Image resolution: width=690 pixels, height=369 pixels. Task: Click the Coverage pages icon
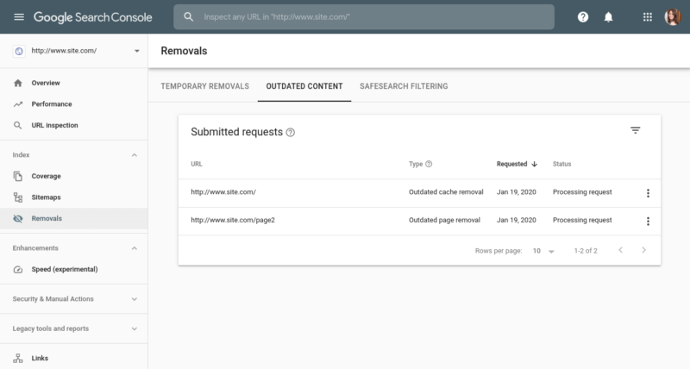pyautogui.click(x=17, y=177)
